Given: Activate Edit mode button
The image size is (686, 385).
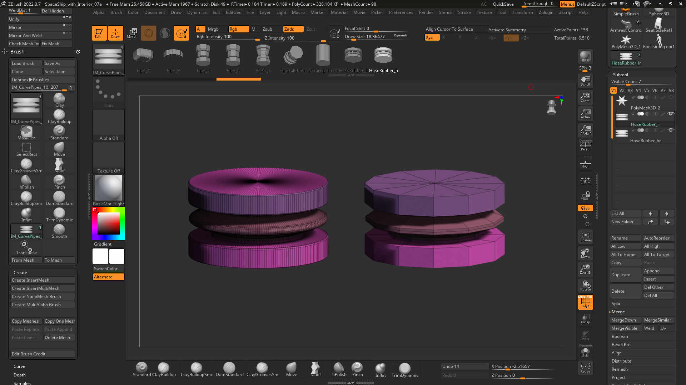Looking at the screenshot, I should pos(99,33).
